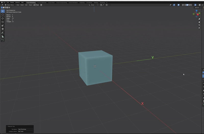
Task: Choose intersect selection mode icon
Action: tap(9, 7)
